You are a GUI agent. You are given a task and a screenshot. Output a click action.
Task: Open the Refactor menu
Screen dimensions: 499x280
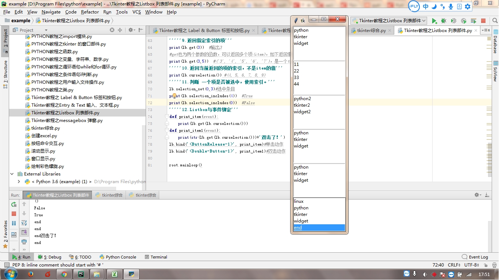point(90,12)
